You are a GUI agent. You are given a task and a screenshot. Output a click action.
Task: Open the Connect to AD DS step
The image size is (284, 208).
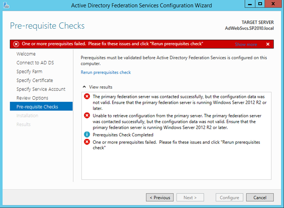pos(35,62)
